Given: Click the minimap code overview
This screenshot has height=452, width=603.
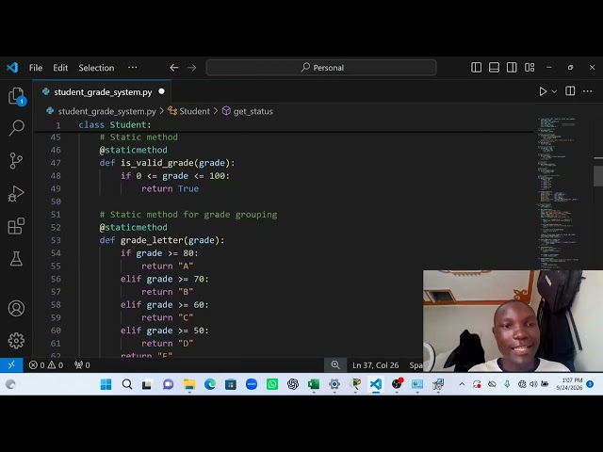Looking at the screenshot, I should [558, 192].
